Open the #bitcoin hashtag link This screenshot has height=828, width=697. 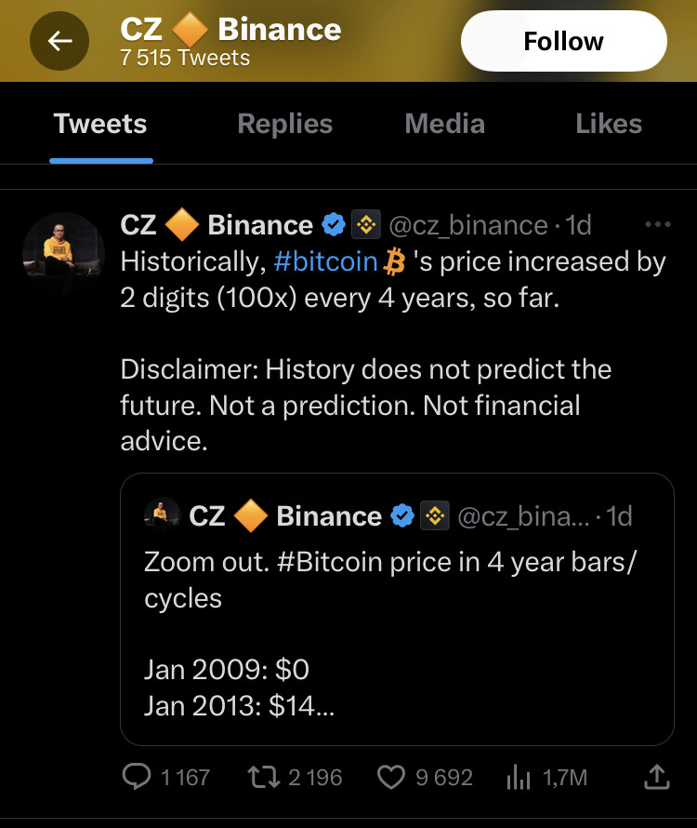(x=325, y=262)
